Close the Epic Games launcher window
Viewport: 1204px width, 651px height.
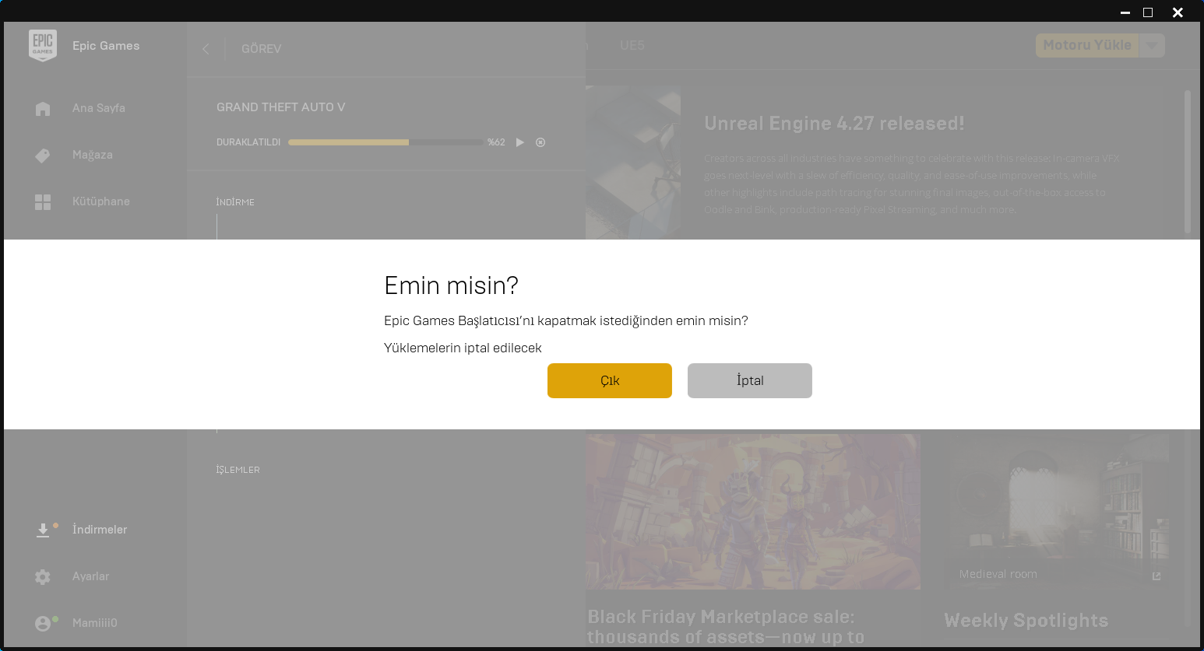pos(1178,12)
